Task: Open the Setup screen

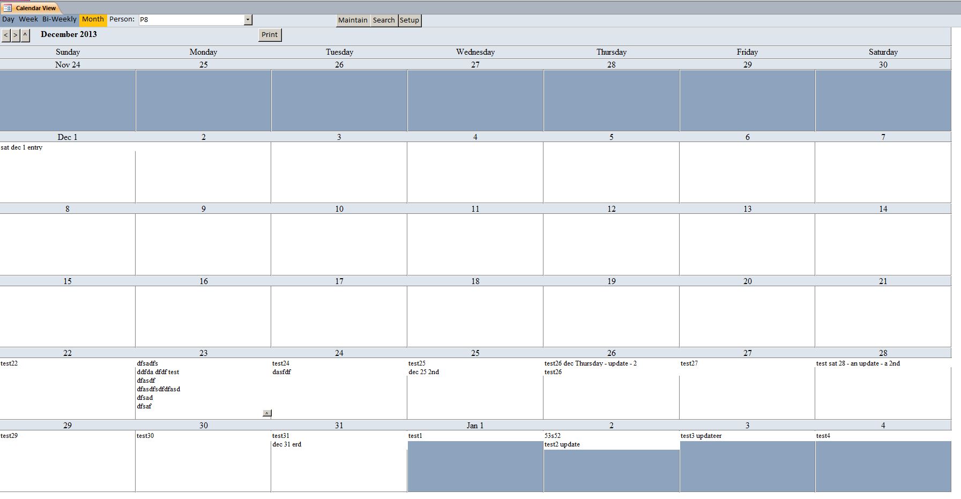Action: (410, 20)
